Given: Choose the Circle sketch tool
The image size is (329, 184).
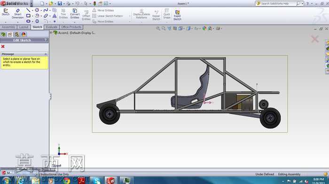Looking at the screenshot, I should click(37, 10).
